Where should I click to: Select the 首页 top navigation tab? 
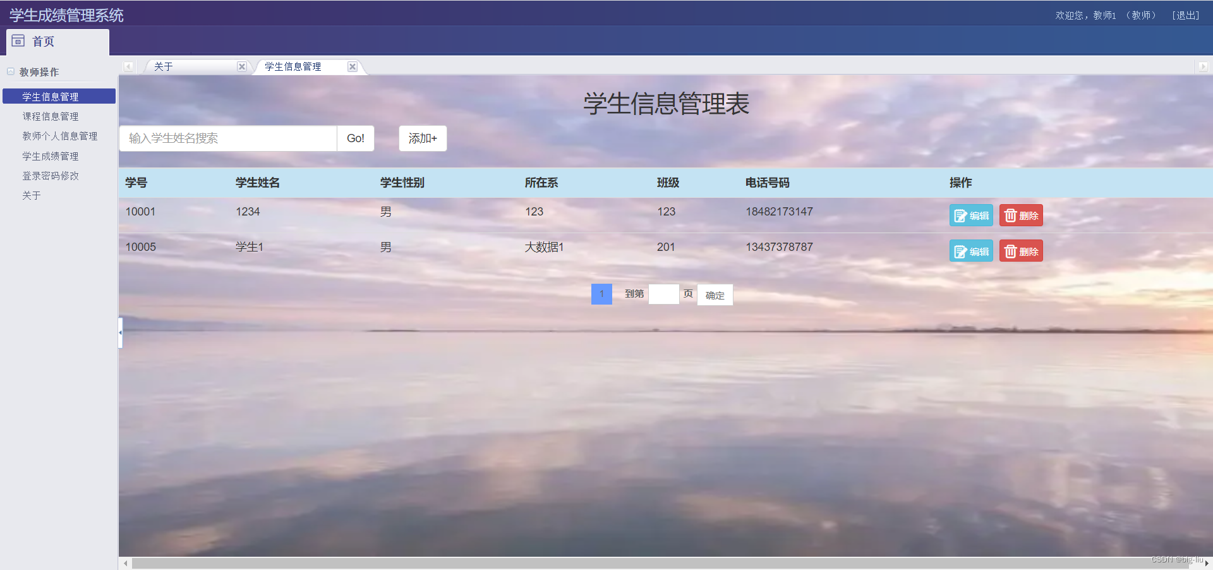[57, 42]
